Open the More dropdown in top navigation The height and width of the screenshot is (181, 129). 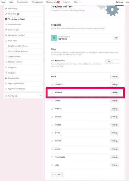(x=77, y=2)
